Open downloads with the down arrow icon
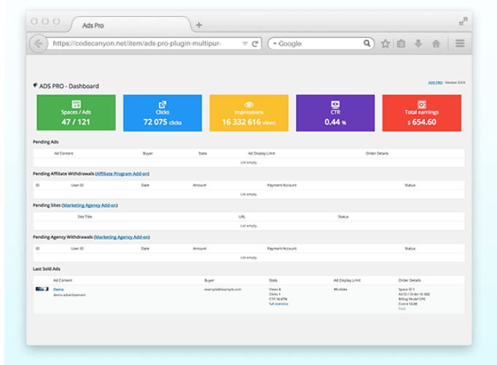 (418, 44)
